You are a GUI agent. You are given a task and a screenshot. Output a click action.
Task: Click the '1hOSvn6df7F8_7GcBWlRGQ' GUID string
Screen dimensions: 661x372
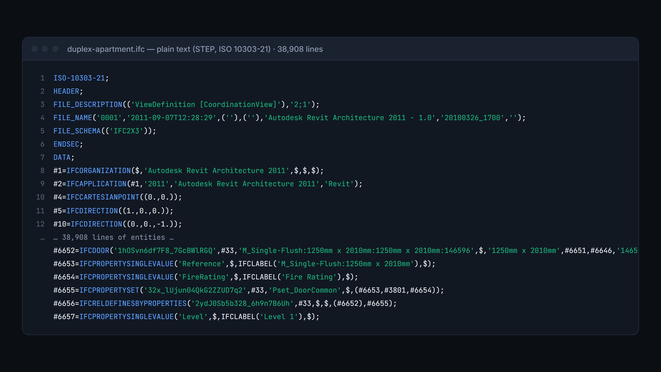[165, 250]
